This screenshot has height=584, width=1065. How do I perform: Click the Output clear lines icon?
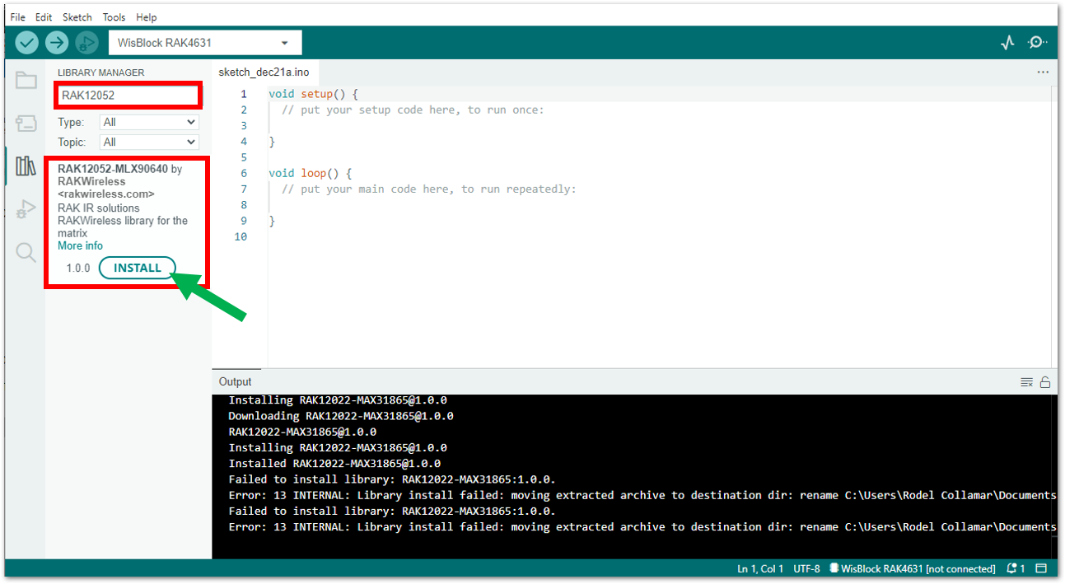click(x=1026, y=382)
